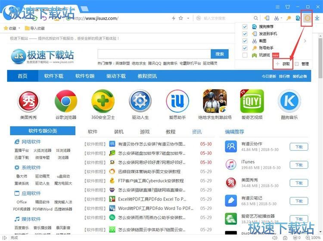Screen dimensions: 323x241
Task: Open the 网络软件 category link
Action: pos(31,142)
